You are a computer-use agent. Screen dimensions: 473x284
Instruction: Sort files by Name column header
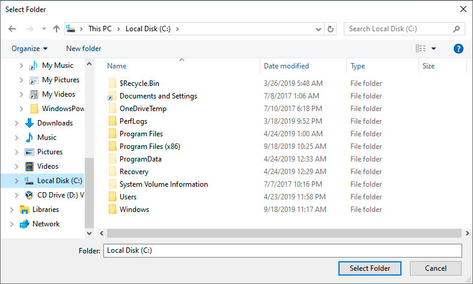(x=117, y=66)
